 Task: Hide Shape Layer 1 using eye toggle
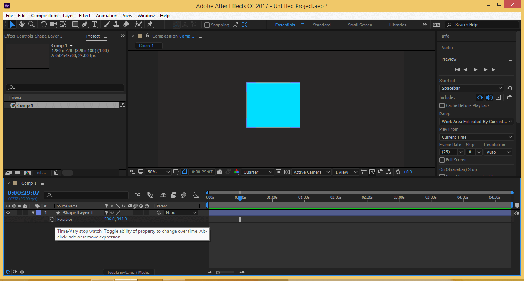click(x=8, y=213)
